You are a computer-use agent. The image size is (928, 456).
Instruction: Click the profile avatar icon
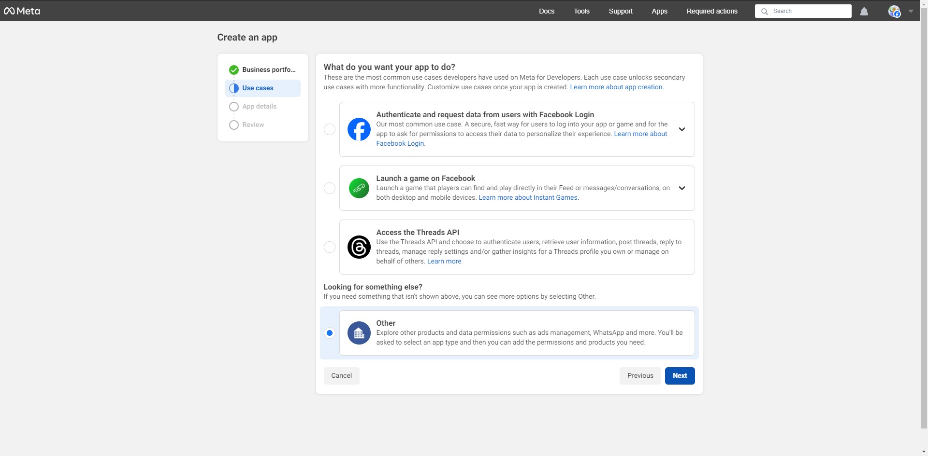(x=894, y=11)
